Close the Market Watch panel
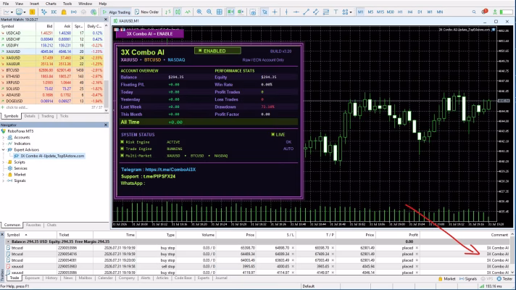The width and height of the screenshot is (516, 290). click(106, 20)
